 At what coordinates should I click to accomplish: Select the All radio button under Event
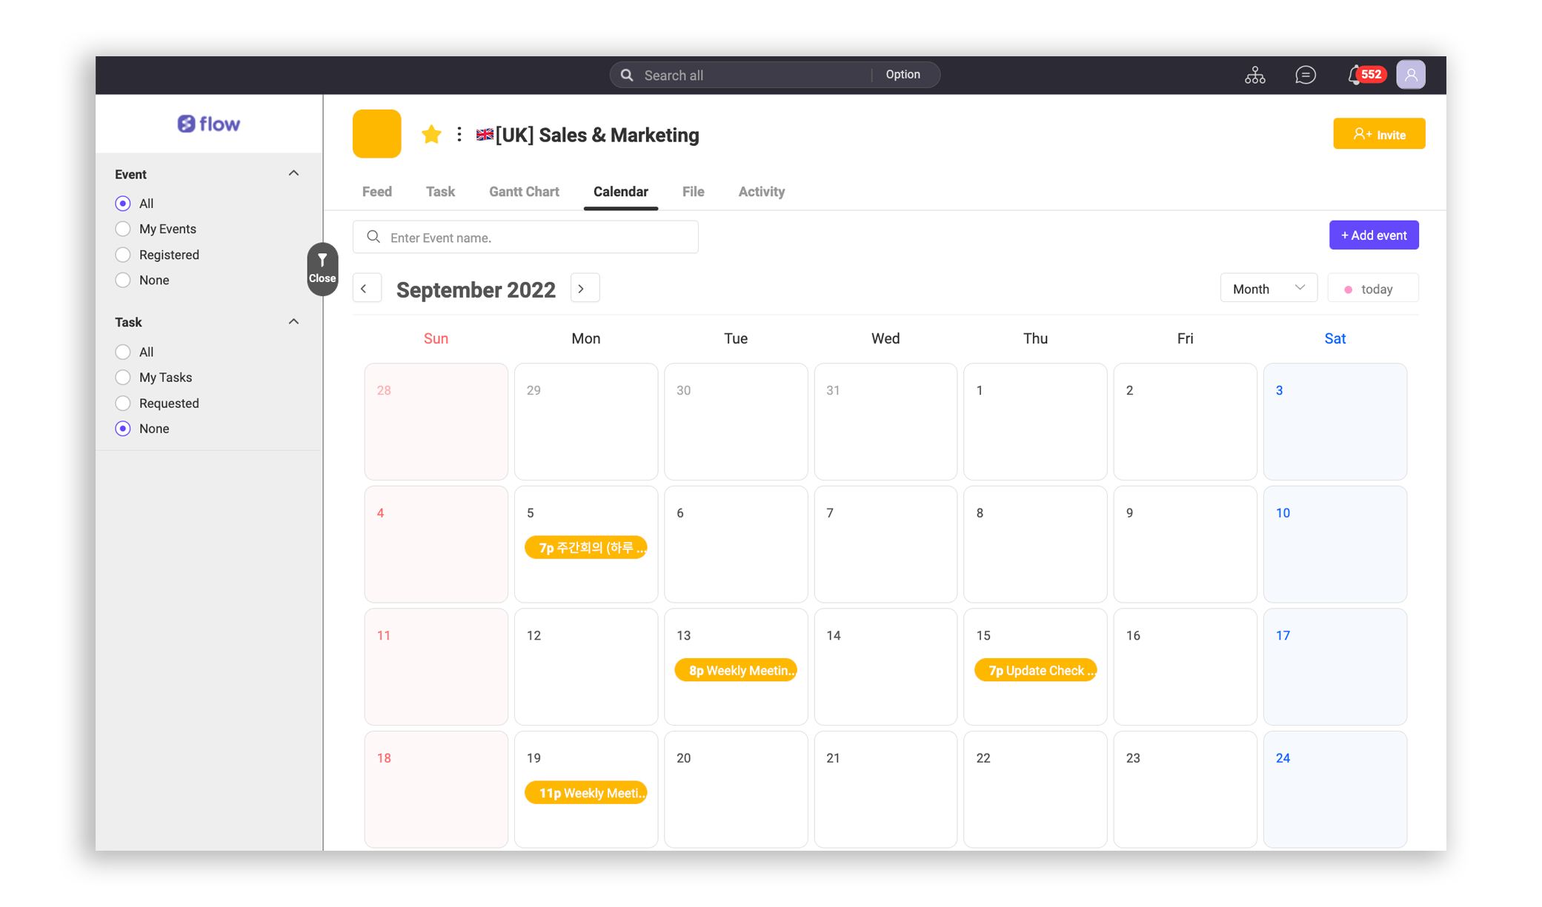click(x=122, y=203)
